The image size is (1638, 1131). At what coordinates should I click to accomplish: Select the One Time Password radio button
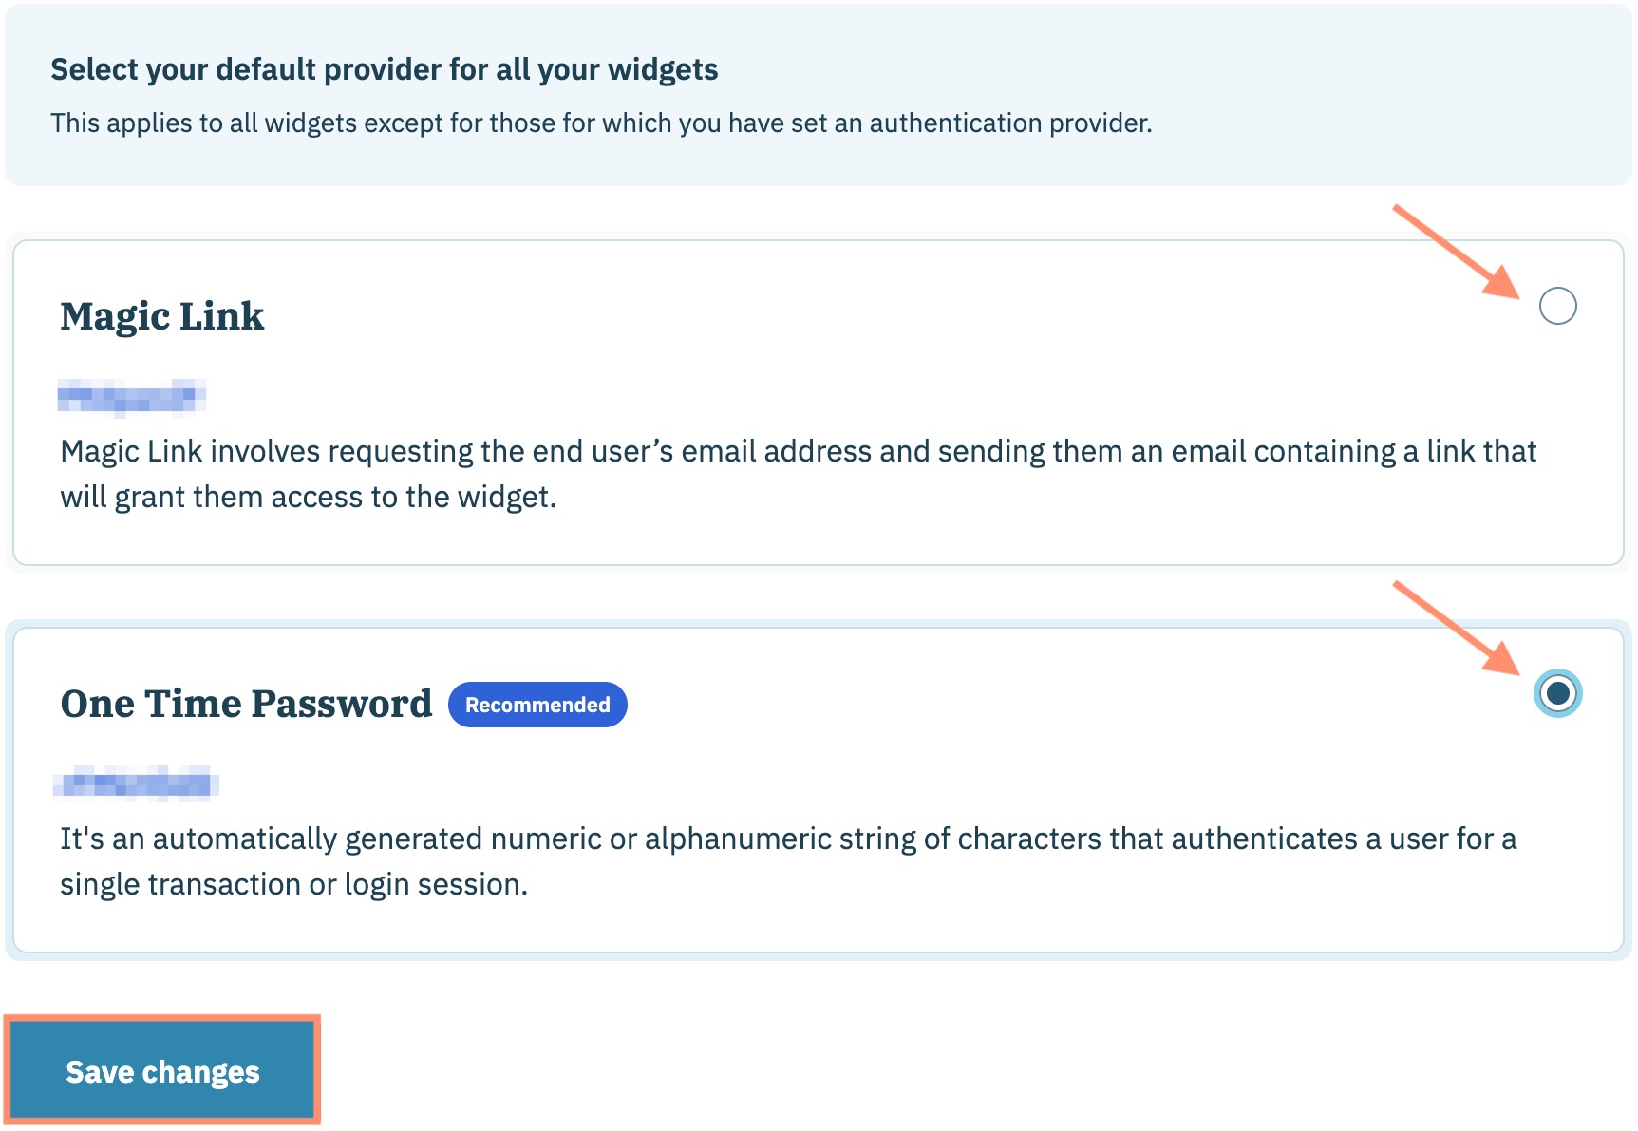point(1557,693)
